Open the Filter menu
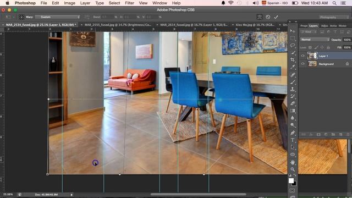 tap(130, 3)
